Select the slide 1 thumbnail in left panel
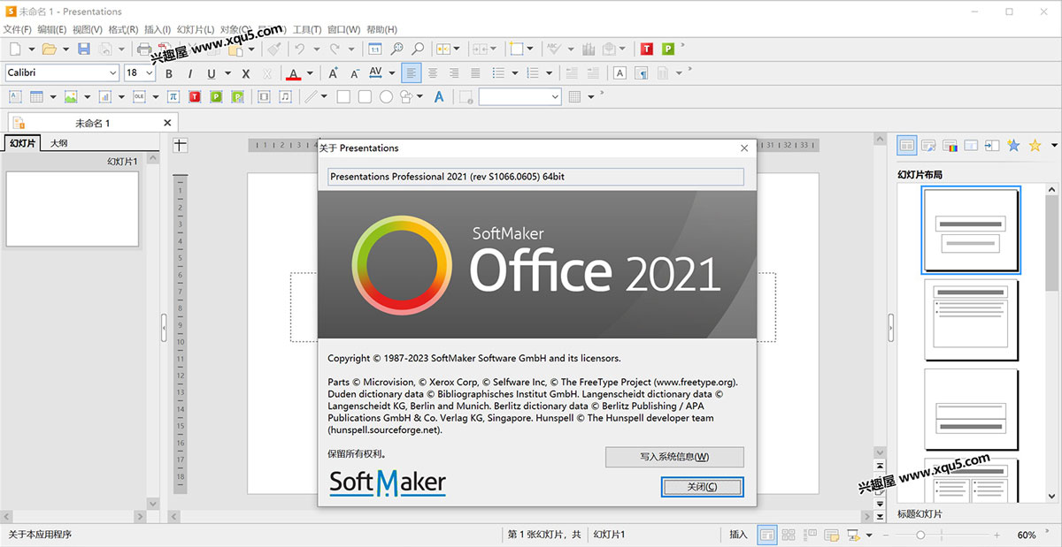 coord(73,208)
